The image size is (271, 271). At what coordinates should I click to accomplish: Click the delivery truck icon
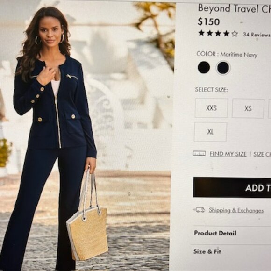click(x=199, y=210)
